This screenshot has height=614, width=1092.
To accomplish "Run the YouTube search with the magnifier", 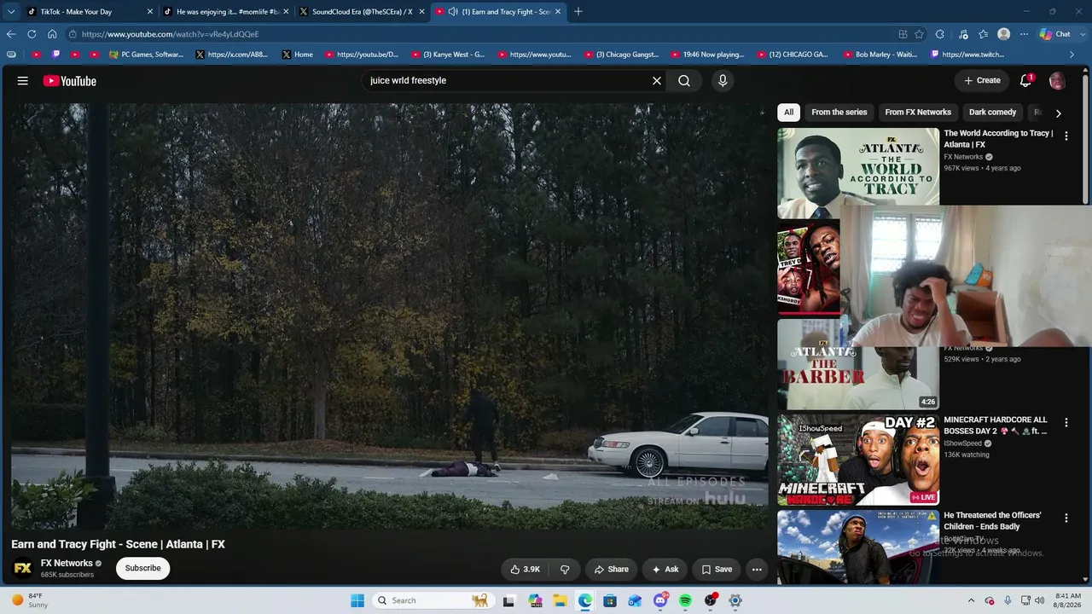I will tap(684, 81).
